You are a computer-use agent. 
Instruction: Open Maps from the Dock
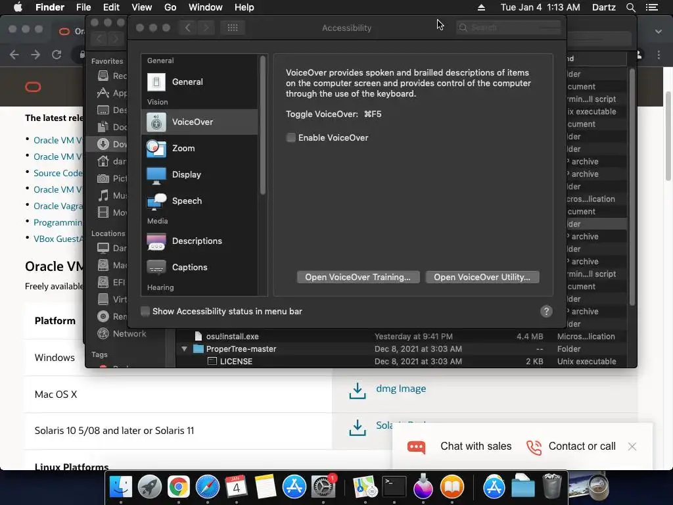click(x=365, y=487)
